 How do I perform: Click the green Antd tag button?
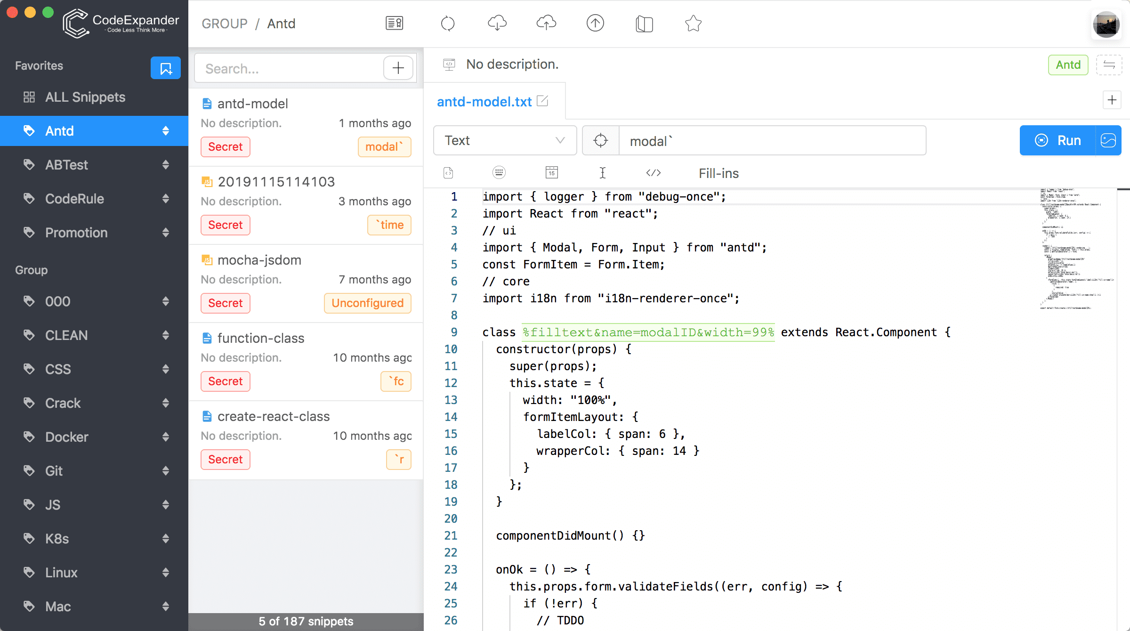tap(1068, 65)
